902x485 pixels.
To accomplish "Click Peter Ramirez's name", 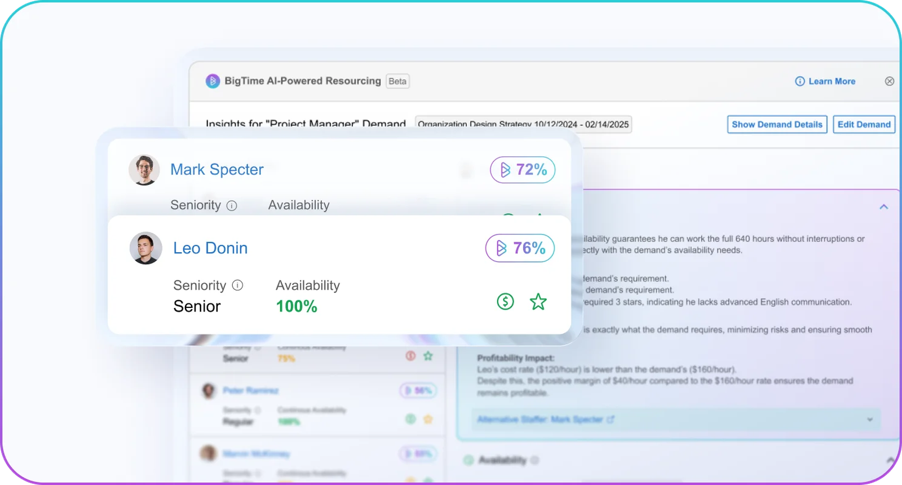I will (x=250, y=390).
